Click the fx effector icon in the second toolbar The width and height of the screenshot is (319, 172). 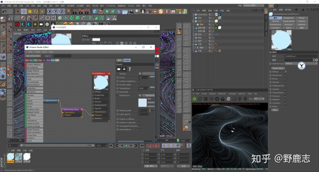click(x=114, y=18)
